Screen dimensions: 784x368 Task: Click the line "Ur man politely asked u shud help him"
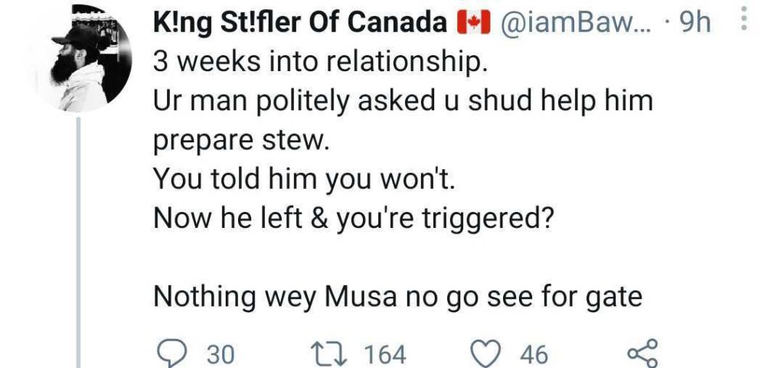(x=403, y=102)
